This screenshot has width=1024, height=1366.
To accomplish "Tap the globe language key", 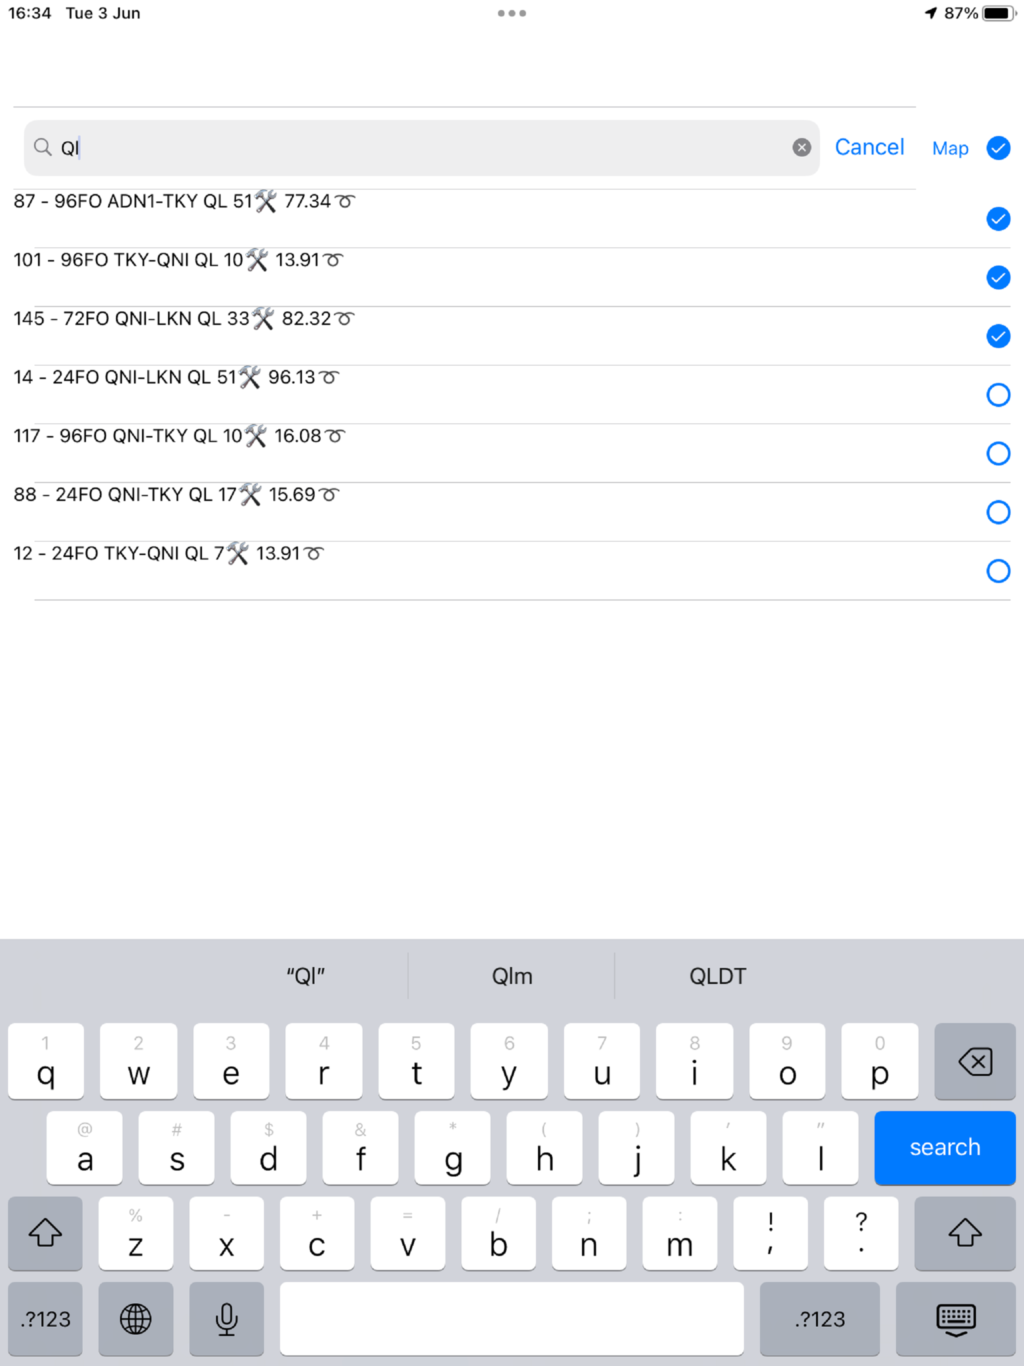I will (136, 1319).
